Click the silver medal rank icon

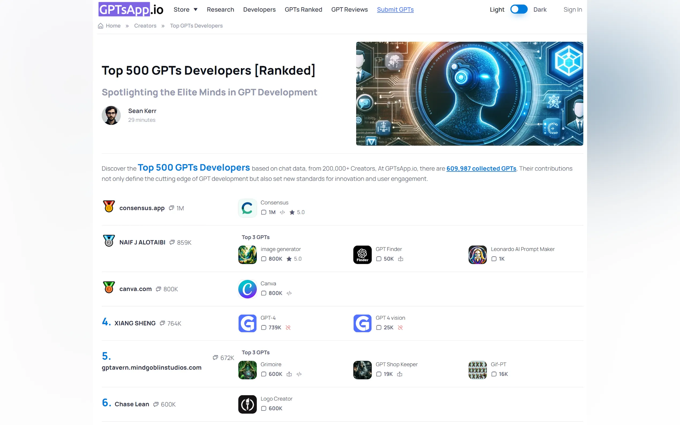(109, 241)
